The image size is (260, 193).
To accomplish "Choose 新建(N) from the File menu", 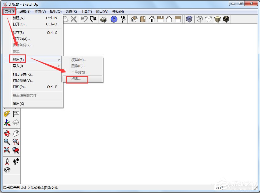I will pyautogui.click(x=33, y=18).
